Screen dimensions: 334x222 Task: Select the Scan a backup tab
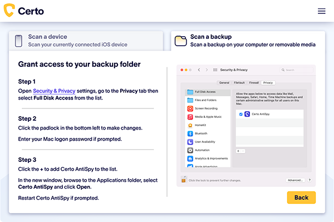[248, 41]
